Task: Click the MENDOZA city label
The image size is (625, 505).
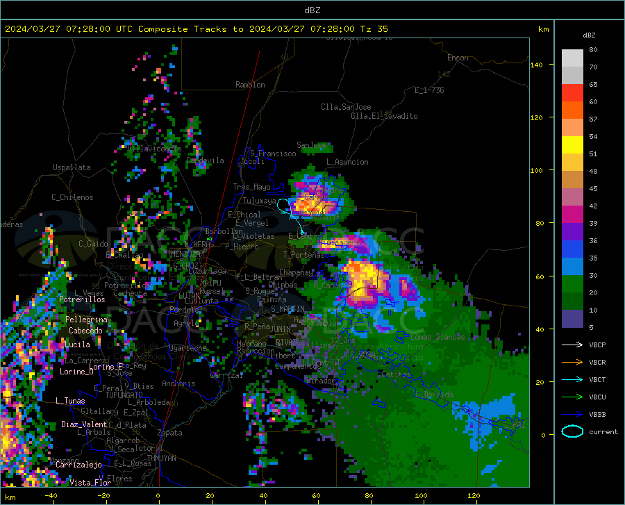Action: 185,254
